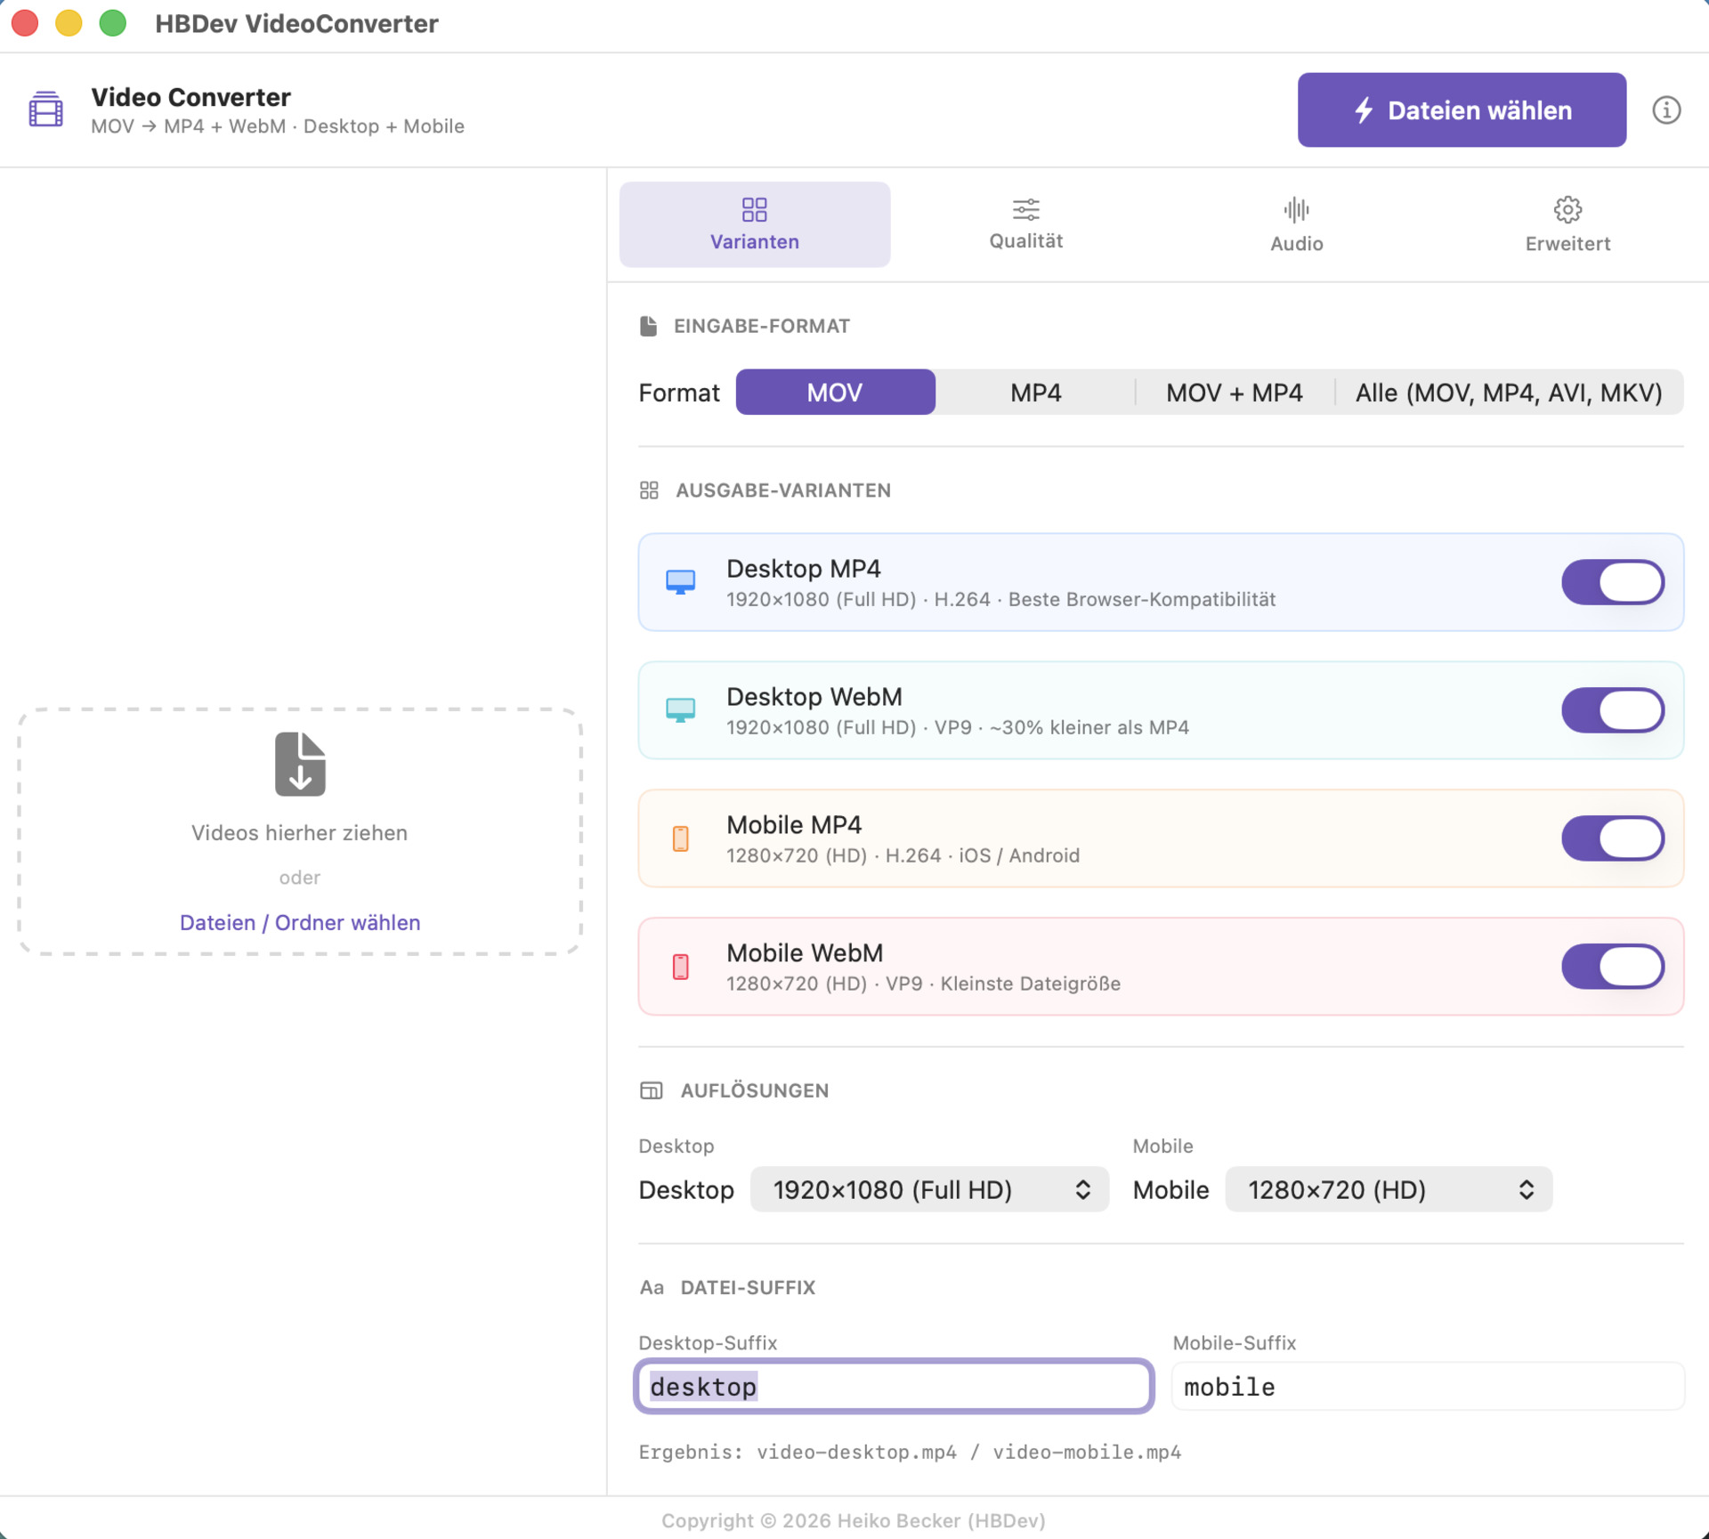The width and height of the screenshot is (1709, 1539).
Task: Click the Mobile-Suffix text field
Action: [x=1427, y=1386]
